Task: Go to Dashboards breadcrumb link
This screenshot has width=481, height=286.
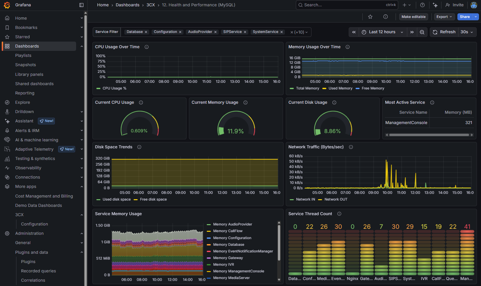Action: [x=128, y=5]
